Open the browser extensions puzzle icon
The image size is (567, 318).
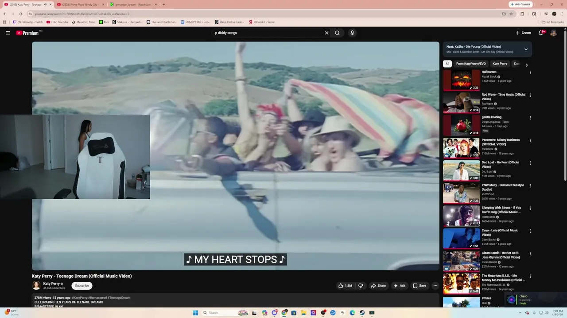coord(522,14)
